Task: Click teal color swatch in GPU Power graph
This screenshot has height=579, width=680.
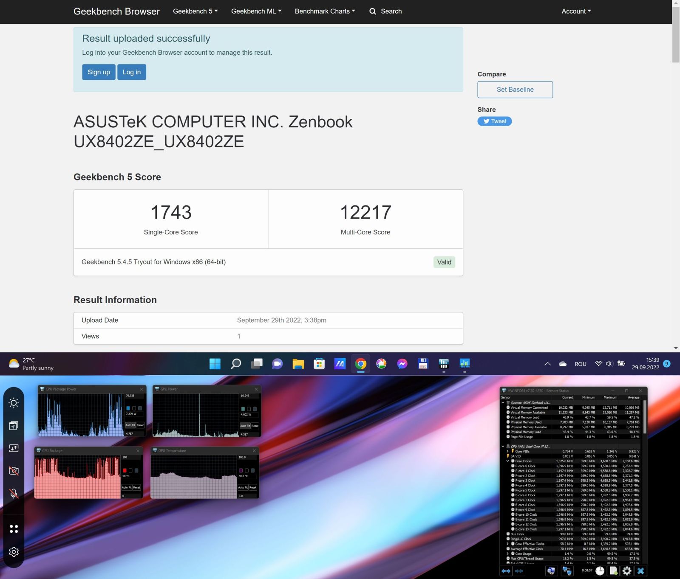Action: coord(243,409)
